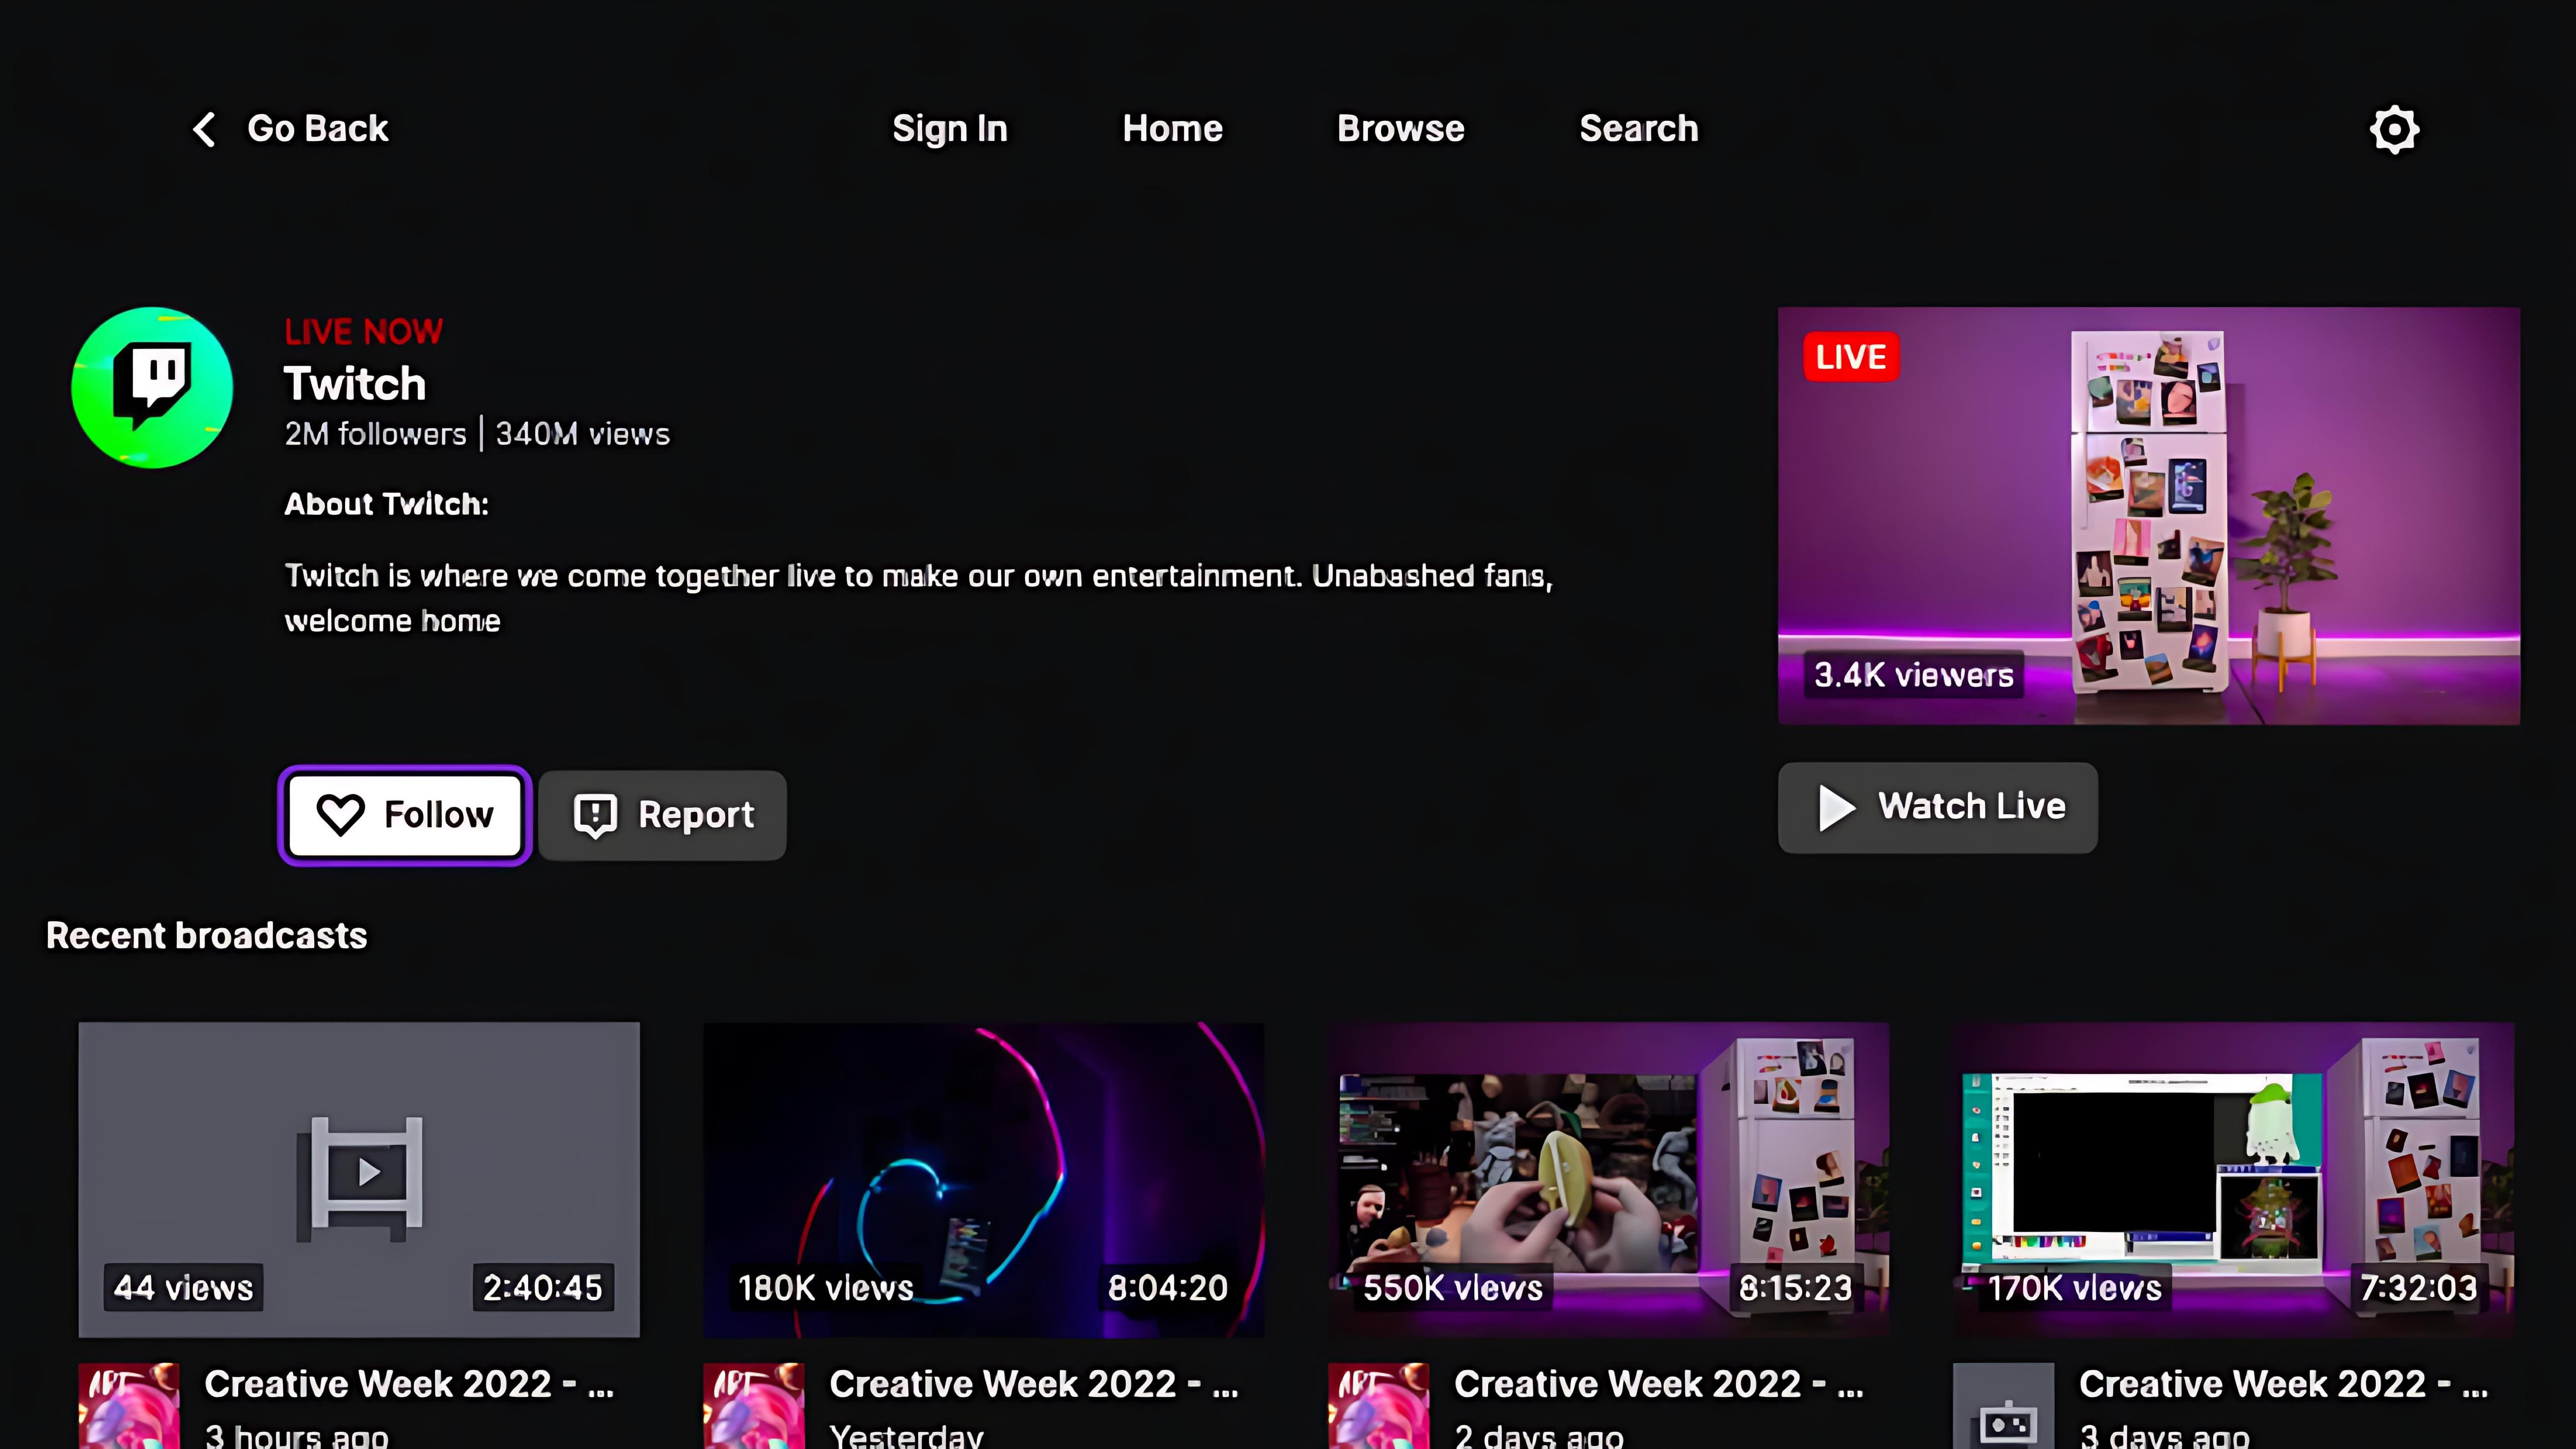Image resolution: width=2576 pixels, height=1449 pixels.
Task: Go to Home in the top navigation
Action: click(1172, 129)
